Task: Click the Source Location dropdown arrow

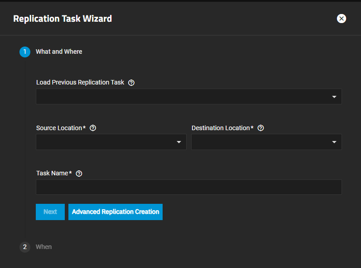Action: coord(178,142)
